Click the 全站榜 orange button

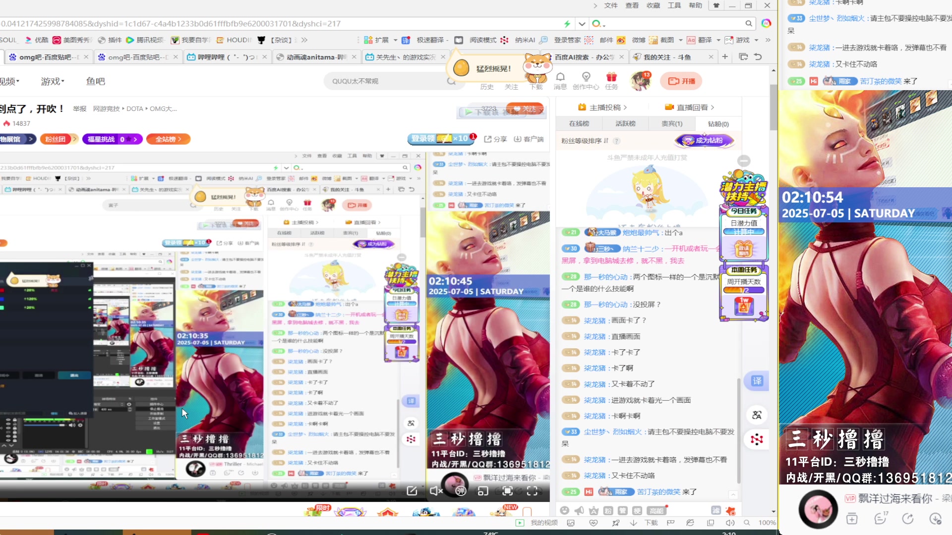pos(168,139)
